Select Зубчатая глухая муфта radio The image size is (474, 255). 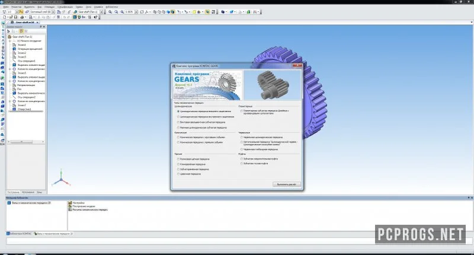coord(242,164)
